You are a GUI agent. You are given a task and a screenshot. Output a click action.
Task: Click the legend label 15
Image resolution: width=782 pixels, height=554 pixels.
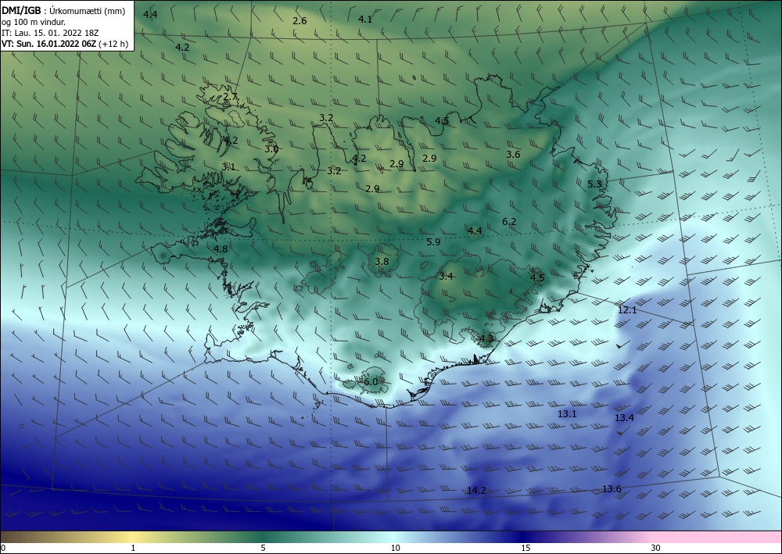pos(526,549)
